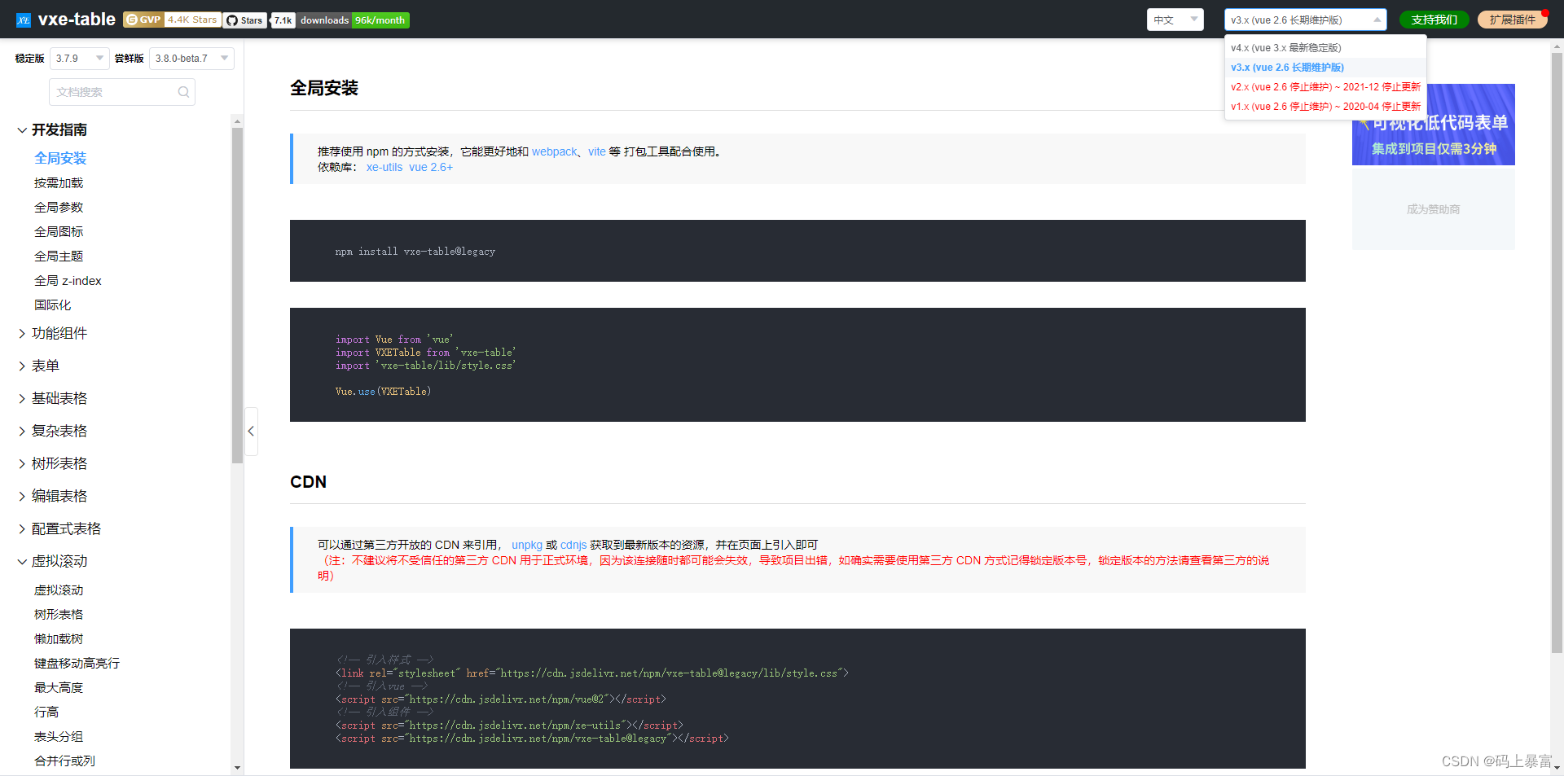Screen dimensions: 1564x776
Task: Expand the 树形表格 section
Action: [52, 463]
